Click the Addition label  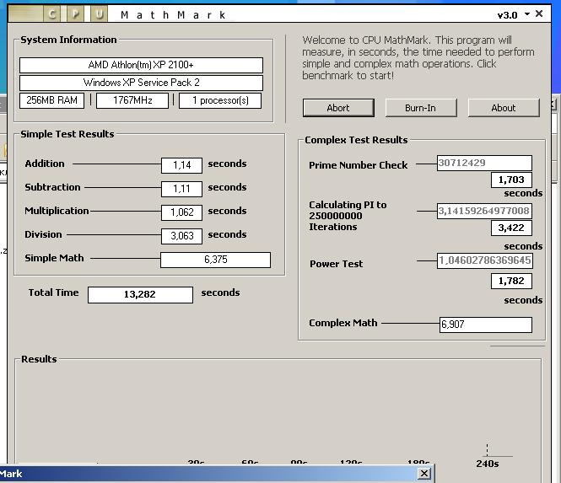(x=45, y=164)
